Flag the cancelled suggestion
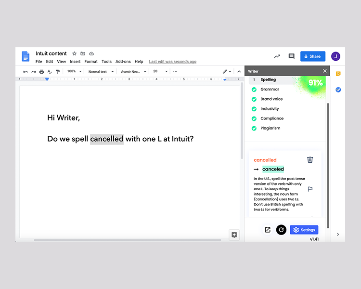This screenshot has width=361, height=289. coord(310,189)
